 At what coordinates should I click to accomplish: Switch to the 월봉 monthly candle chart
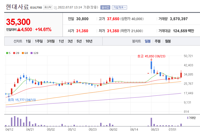point(168,41)
